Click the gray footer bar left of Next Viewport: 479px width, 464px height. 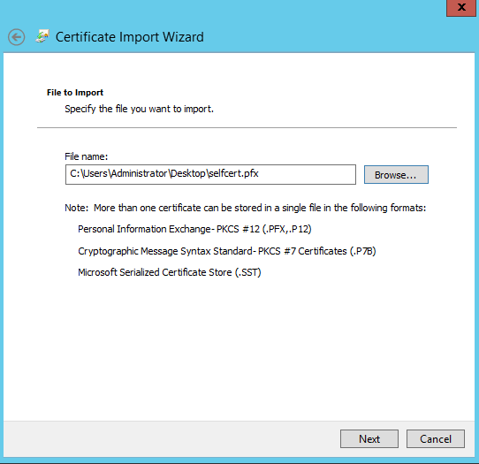point(171,439)
